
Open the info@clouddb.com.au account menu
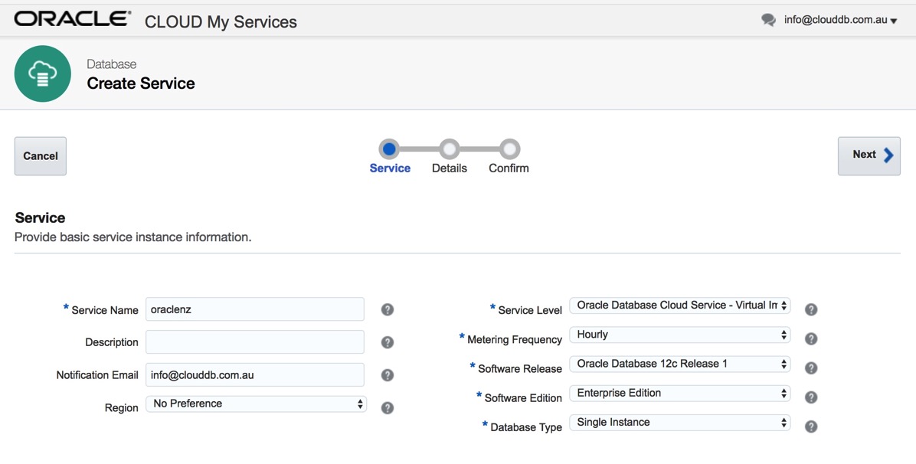pyautogui.click(x=840, y=20)
